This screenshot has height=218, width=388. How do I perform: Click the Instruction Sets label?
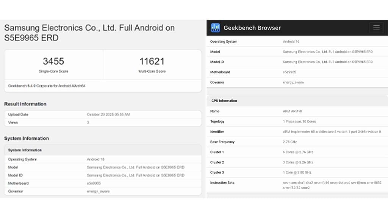pos(222,183)
